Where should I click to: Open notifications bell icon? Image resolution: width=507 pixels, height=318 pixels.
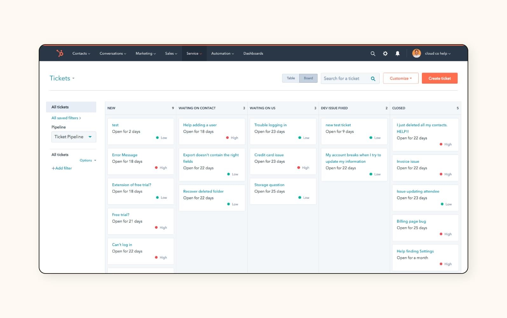click(397, 53)
